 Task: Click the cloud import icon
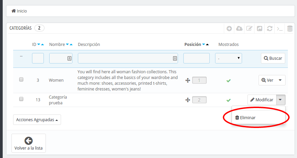coord(239,29)
